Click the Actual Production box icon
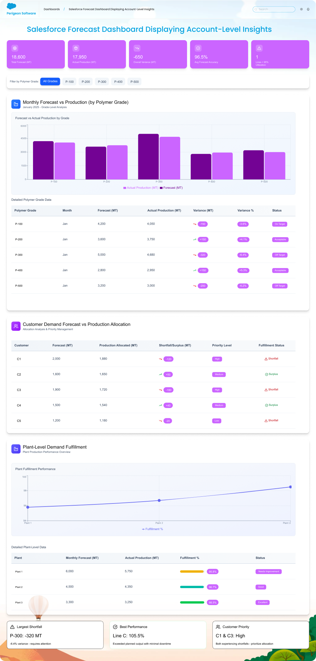This screenshot has width=316, height=661. click(x=76, y=48)
